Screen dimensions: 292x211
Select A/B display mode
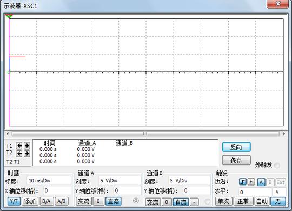(x=62, y=201)
